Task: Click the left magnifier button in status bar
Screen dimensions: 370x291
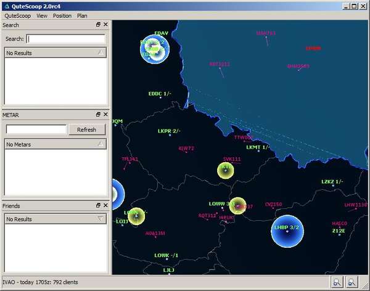Action: coord(337,282)
